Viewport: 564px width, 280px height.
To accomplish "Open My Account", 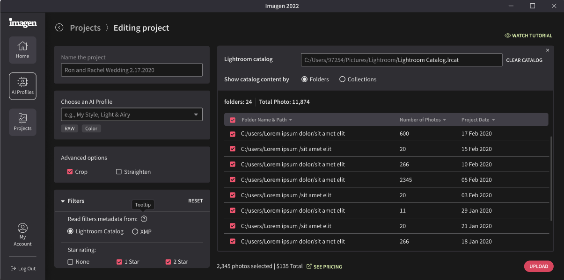I will [x=22, y=235].
